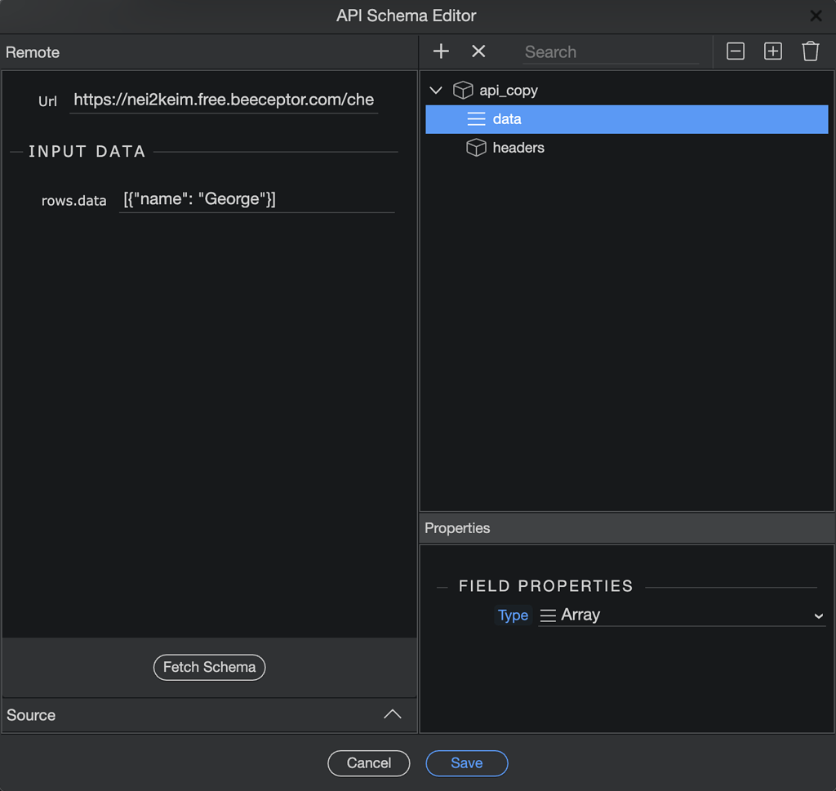Screen dimensions: 836x791
Task: Collapse the api_copy tree node
Action: pos(435,90)
